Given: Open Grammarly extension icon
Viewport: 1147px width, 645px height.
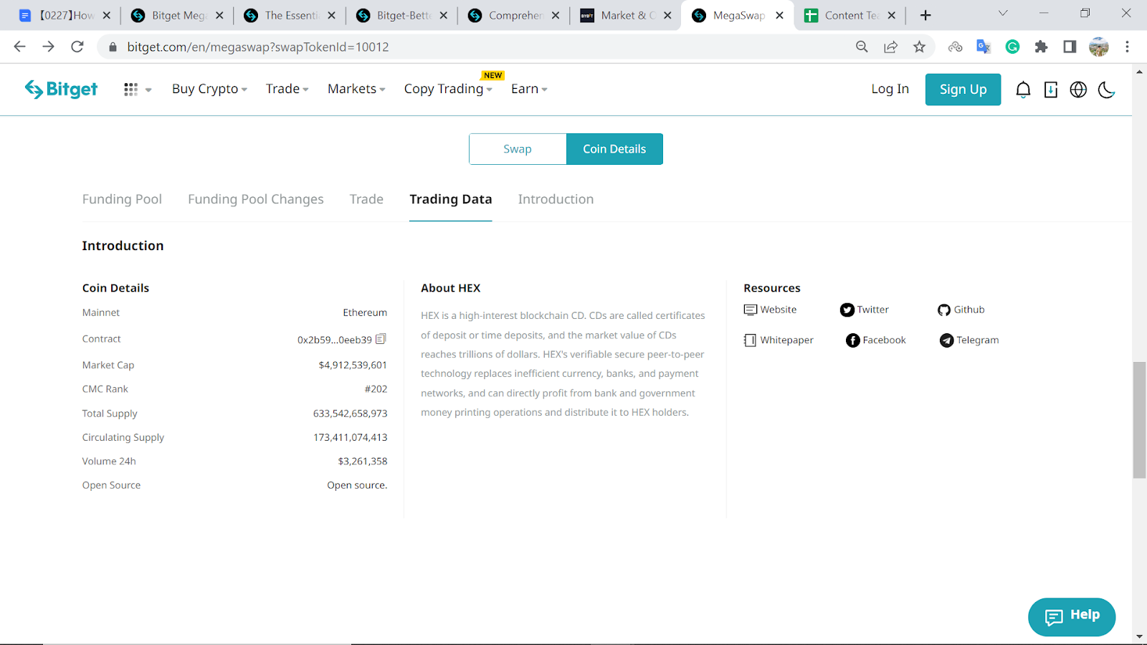Looking at the screenshot, I should tap(1012, 47).
